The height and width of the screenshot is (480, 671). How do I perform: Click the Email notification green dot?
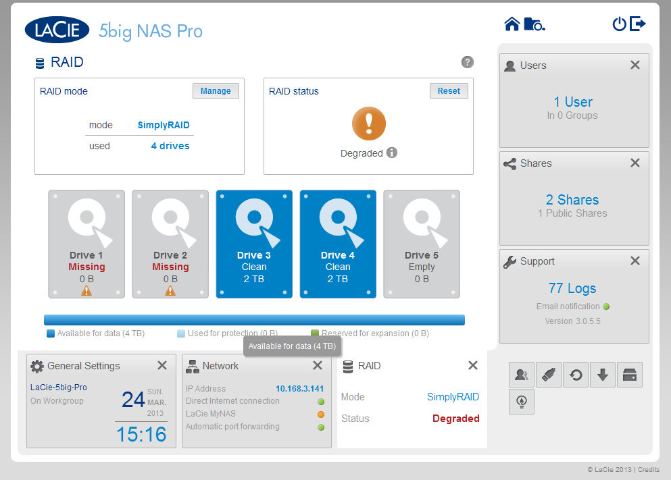[x=606, y=306]
